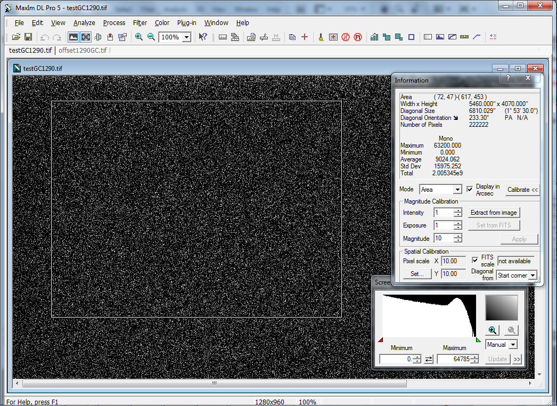Image resolution: width=557 pixels, height=406 pixels.
Task: Toggle the Screen Stretch histogram window icon
Action: pos(73,37)
